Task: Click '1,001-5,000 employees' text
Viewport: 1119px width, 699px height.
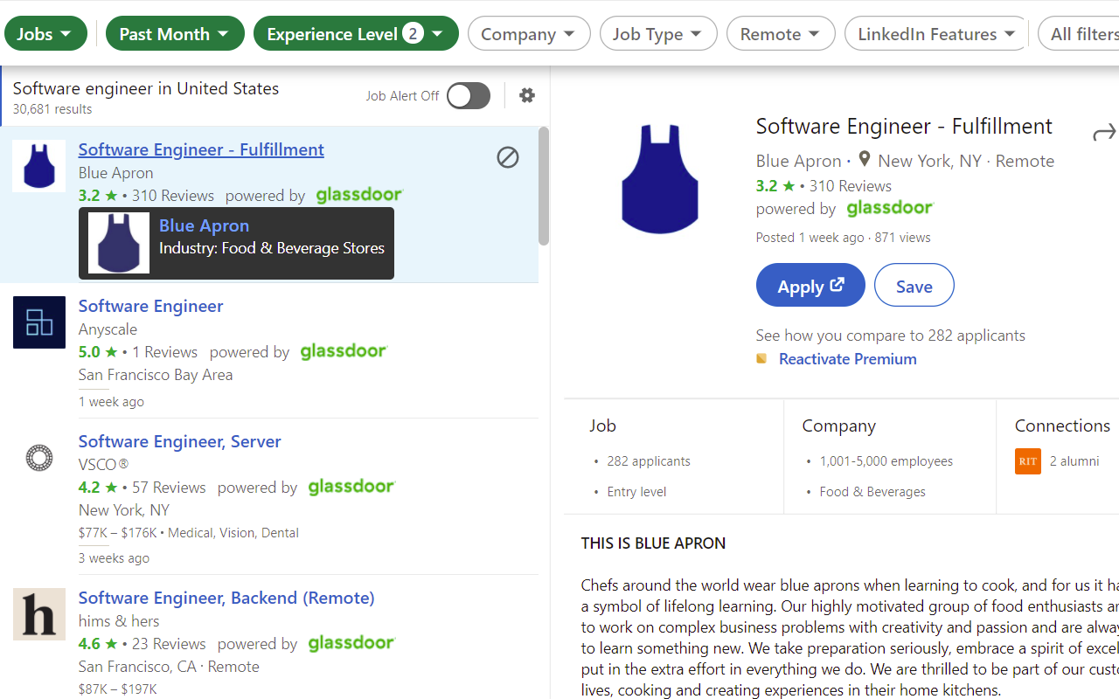Action: (886, 461)
